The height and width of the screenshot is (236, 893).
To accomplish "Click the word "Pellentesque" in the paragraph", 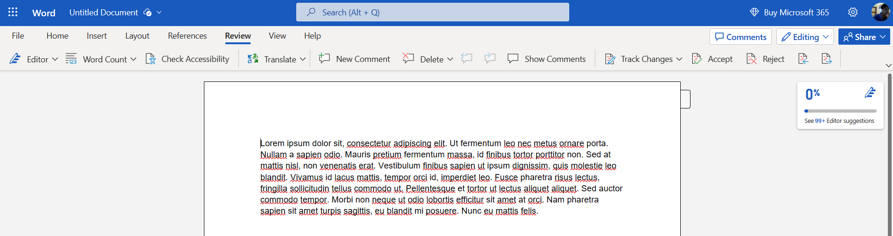I will pyautogui.click(x=430, y=189).
